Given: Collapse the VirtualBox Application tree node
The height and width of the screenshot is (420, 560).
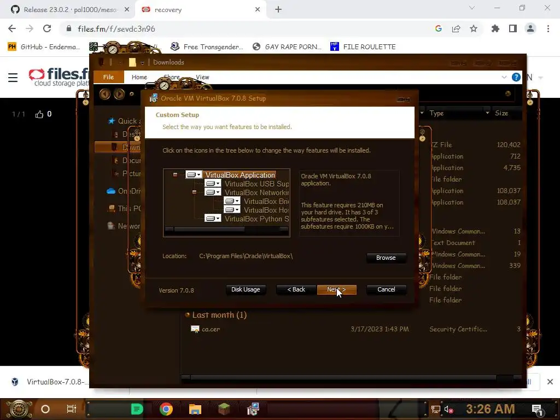Looking at the screenshot, I should point(175,174).
